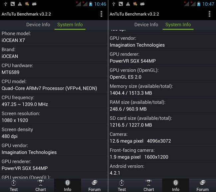Screen dimensions: 216x192
Task: Select System Info tab on left screen
Action: (x=70, y=25)
